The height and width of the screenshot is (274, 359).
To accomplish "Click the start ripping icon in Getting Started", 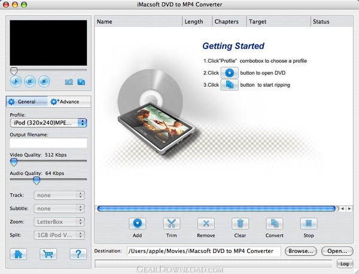I will [x=229, y=85].
